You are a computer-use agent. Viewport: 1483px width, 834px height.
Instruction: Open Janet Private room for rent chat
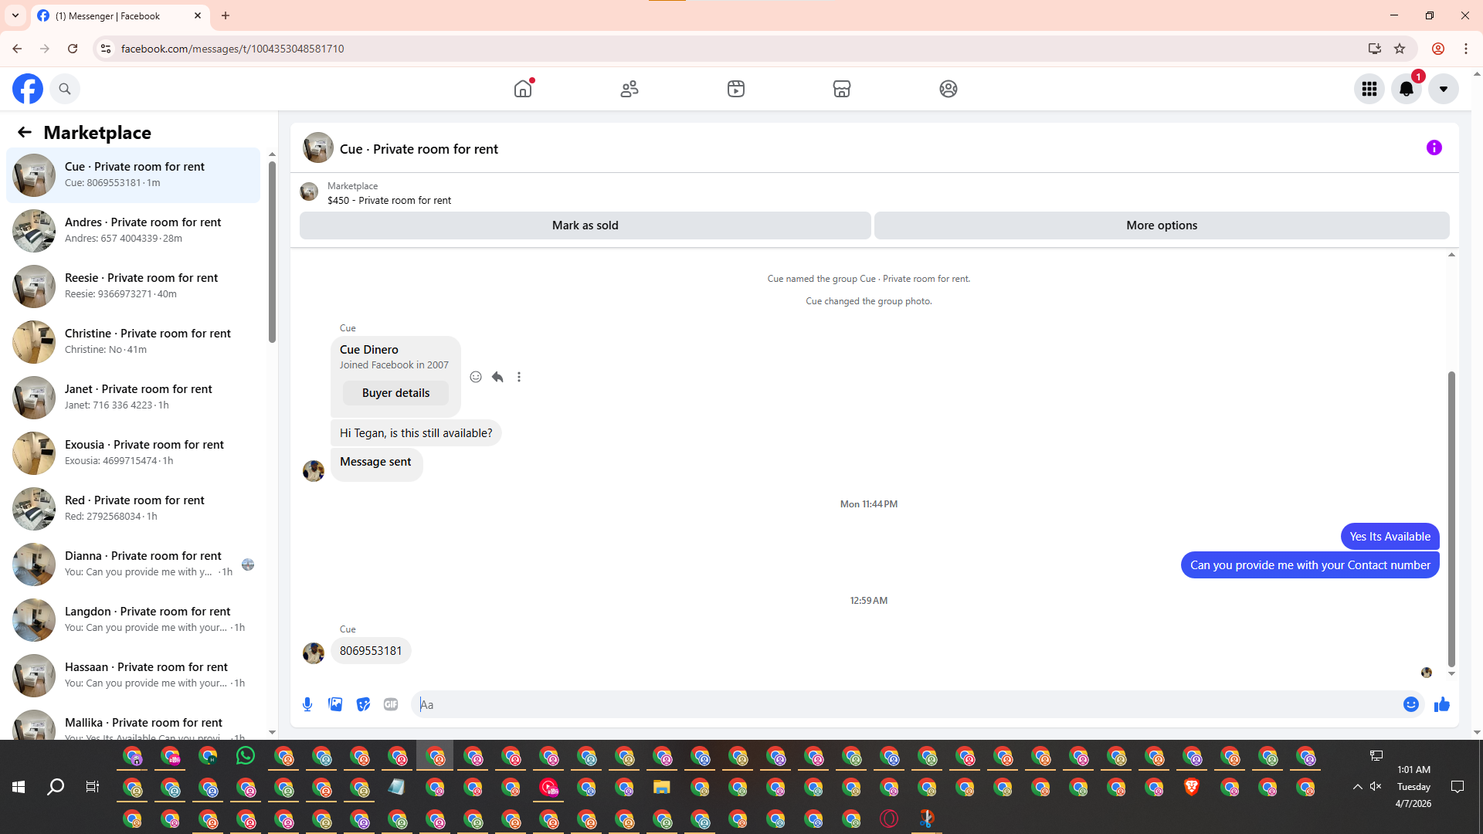click(x=133, y=397)
